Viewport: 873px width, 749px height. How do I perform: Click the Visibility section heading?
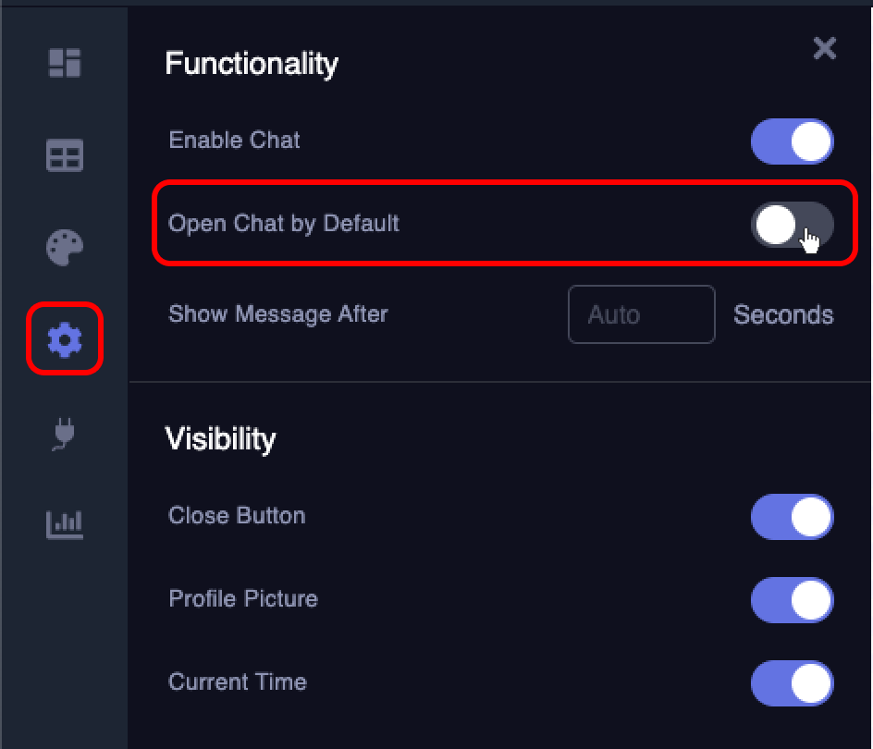pyautogui.click(x=220, y=439)
